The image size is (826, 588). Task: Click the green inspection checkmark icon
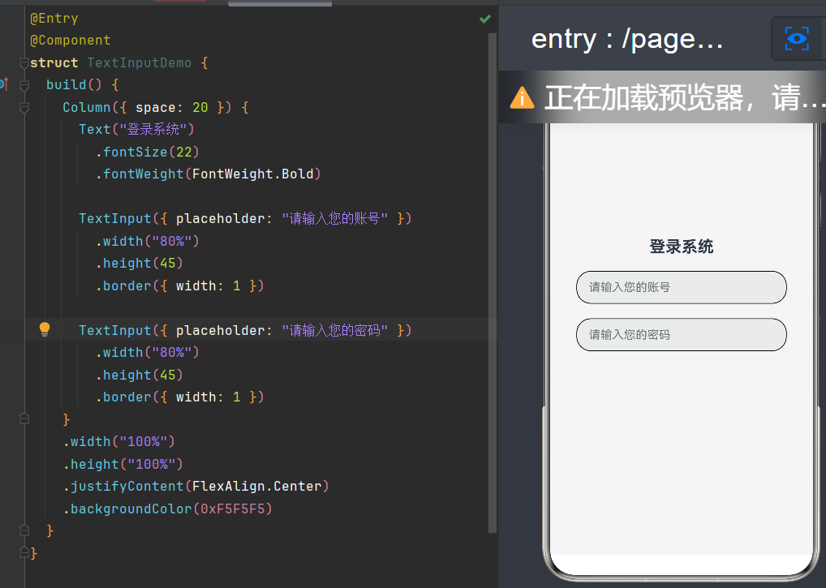[x=485, y=19]
